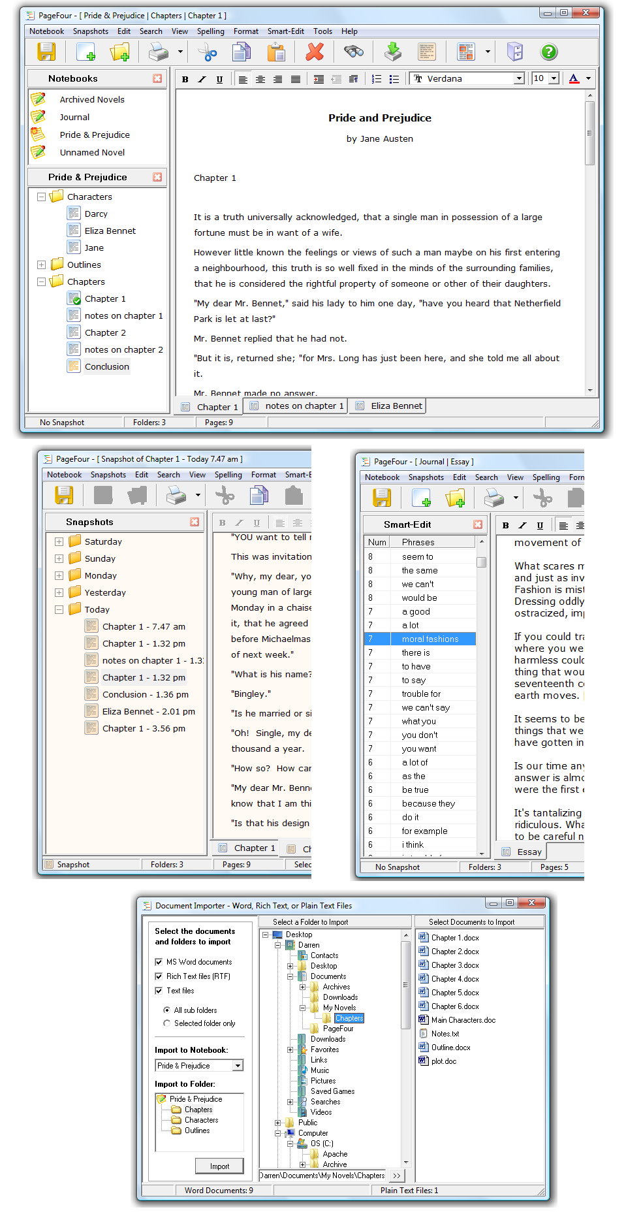Close the Smart-Edit panel in Journal window
The width and height of the screenshot is (626, 1218).
[478, 524]
